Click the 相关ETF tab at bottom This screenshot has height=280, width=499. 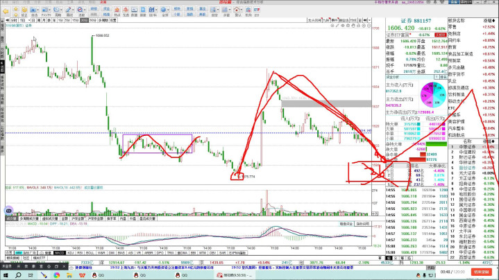(39, 258)
